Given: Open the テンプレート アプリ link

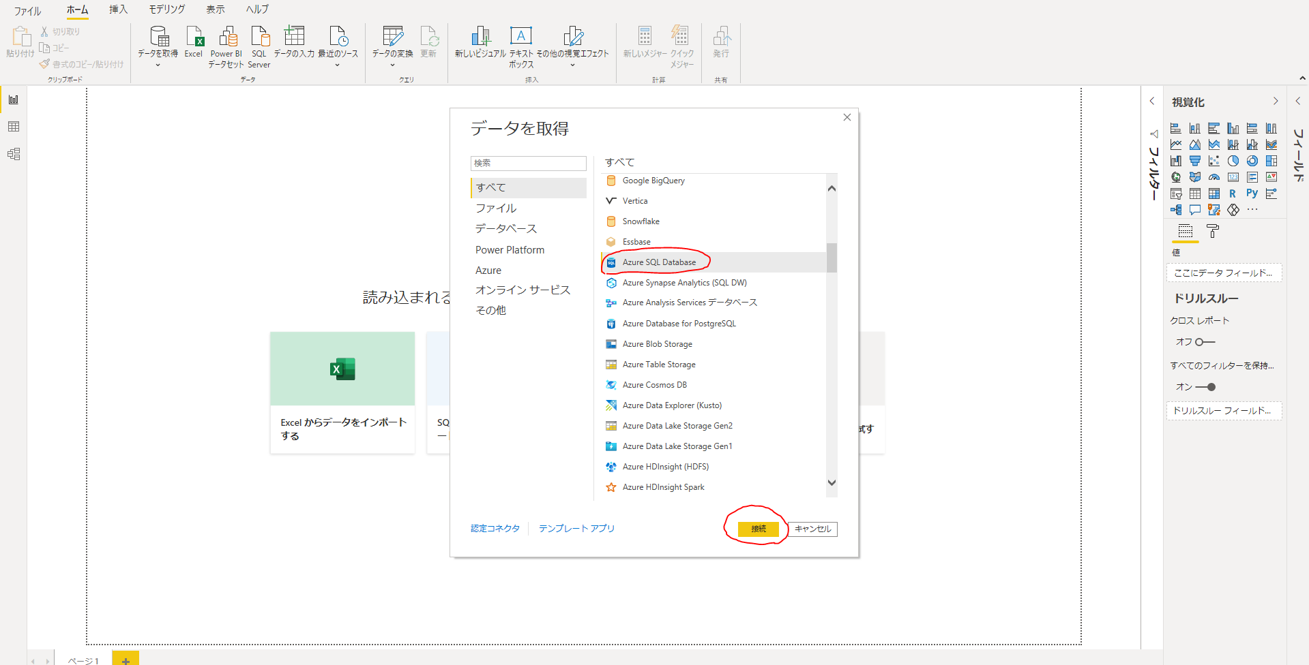Looking at the screenshot, I should click(x=576, y=529).
